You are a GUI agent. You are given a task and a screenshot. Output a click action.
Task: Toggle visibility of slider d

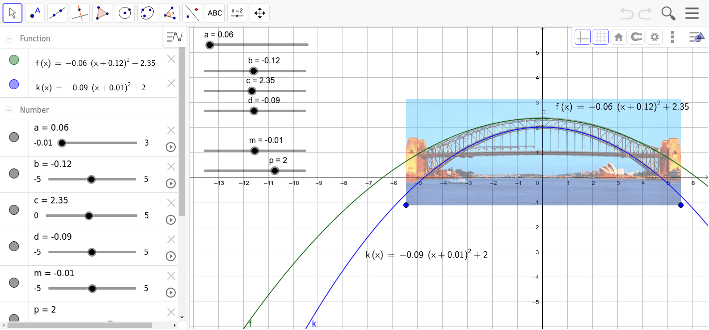pyautogui.click(x=14, y=246)
